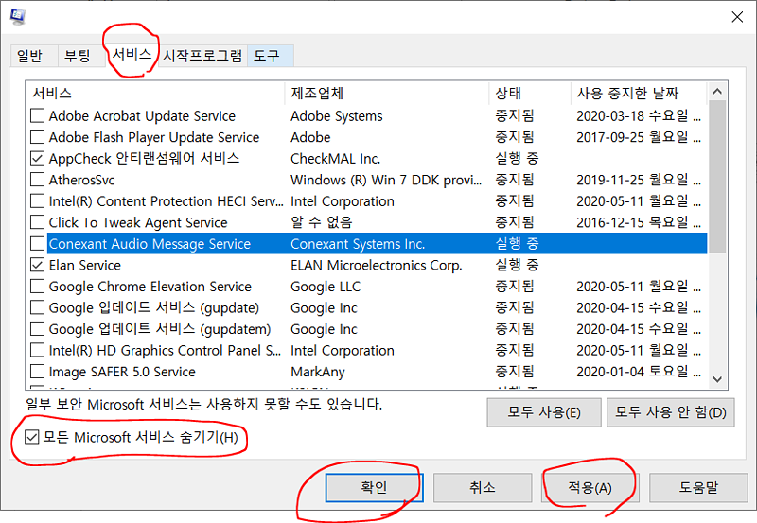Image resolution: width=757 pixels, height=523 pixels.
Task: Click the 알 수 없음 manufacturer cell
Action: [x=321, y=222]
